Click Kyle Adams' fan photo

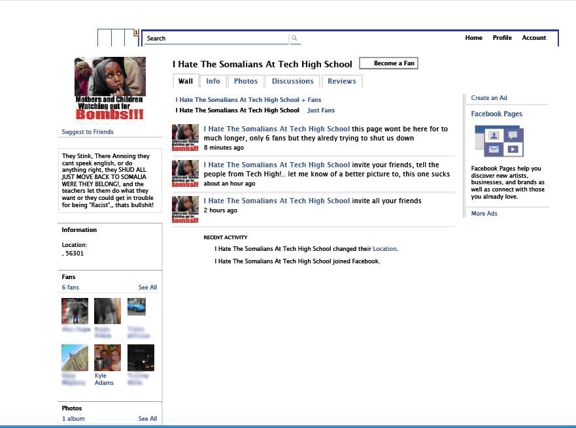107,357
